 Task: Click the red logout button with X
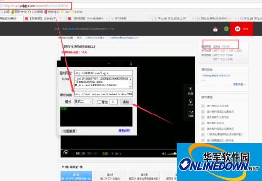[x=241, y=29]
